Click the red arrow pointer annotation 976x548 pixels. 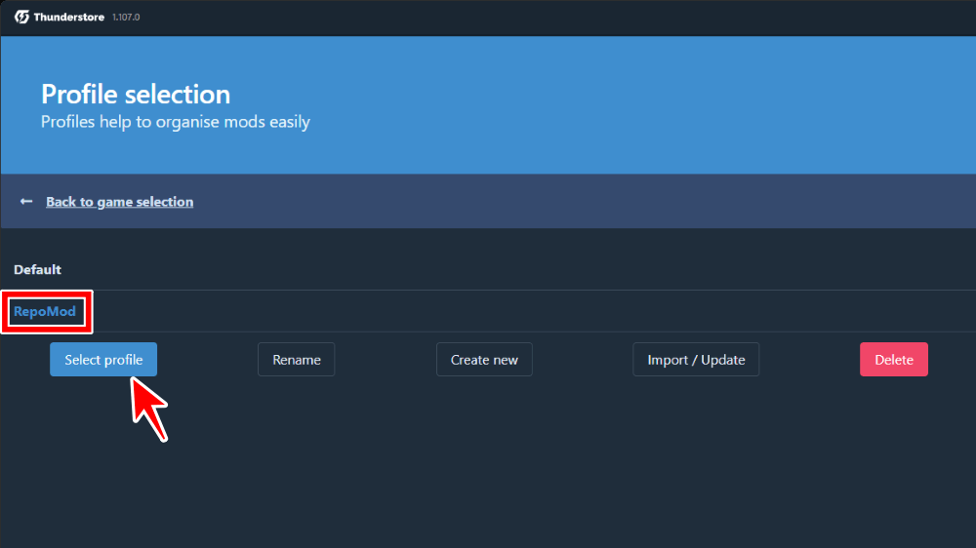tap(148, 407)
